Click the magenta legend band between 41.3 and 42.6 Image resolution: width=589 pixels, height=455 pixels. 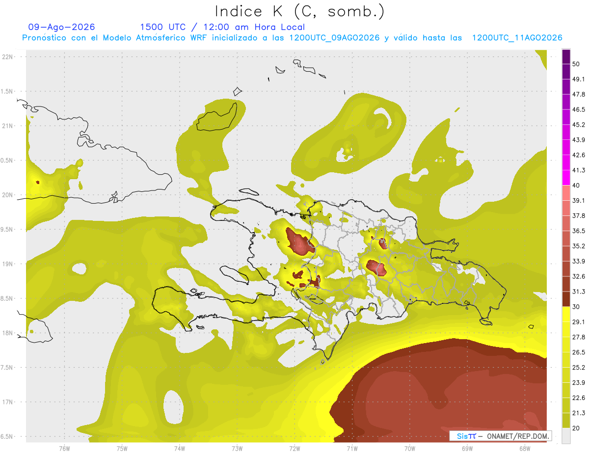pos(566,162)
